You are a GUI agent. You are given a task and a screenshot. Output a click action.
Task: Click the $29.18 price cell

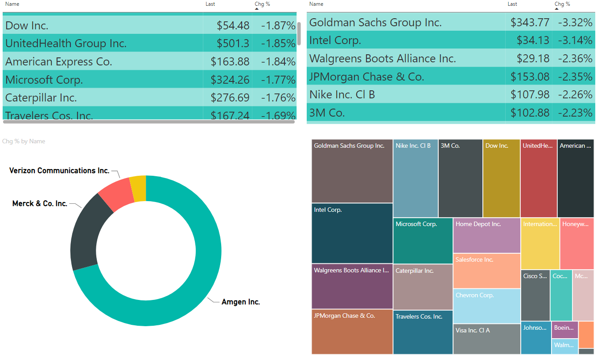click(533, 59)
